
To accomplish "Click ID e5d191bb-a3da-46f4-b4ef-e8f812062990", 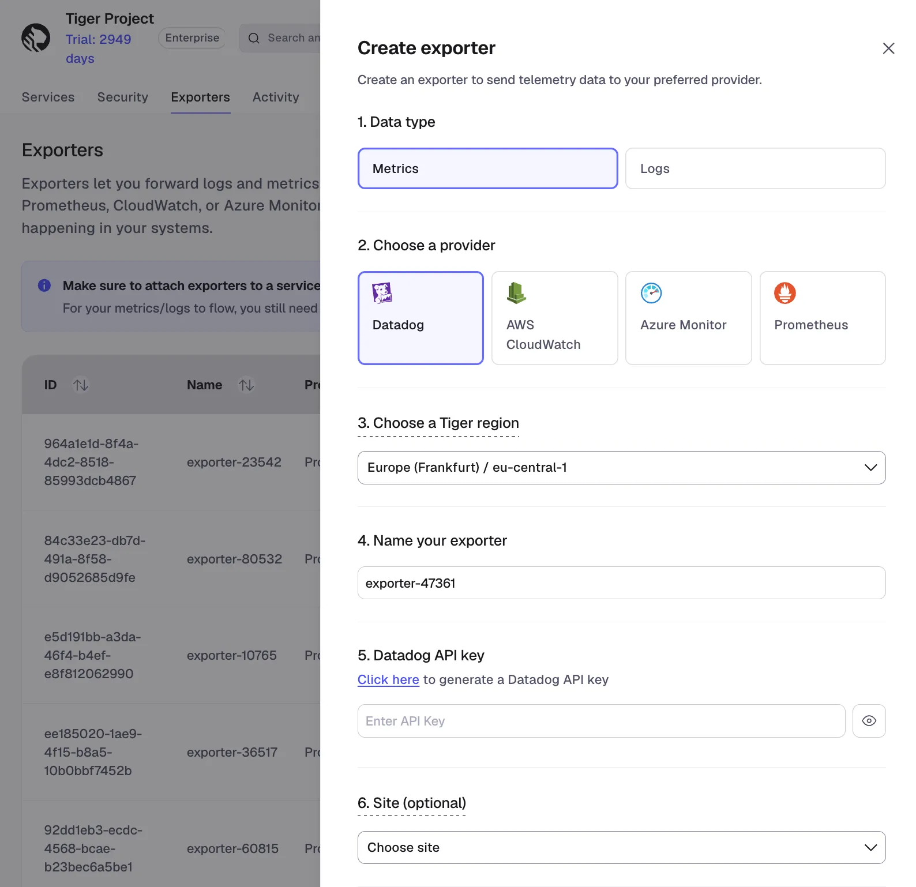I will pyautogui.click(x=92, y=655).
